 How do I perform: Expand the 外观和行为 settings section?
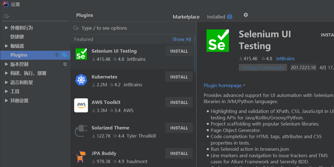[x=6, y=28]
